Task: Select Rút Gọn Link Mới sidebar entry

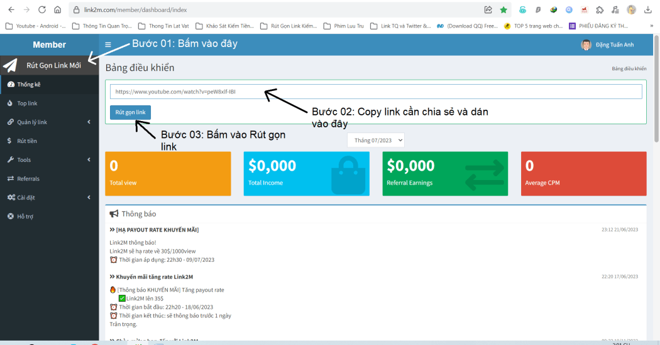Action: point(50,65)
